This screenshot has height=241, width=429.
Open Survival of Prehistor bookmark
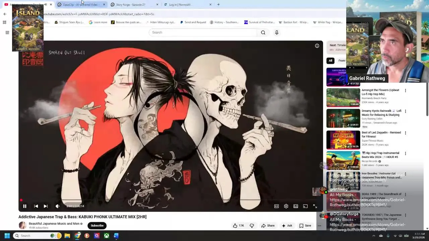click(259, 22)
